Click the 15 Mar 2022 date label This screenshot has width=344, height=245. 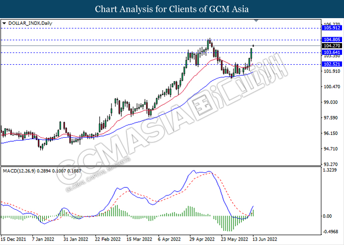click(139, 239)
